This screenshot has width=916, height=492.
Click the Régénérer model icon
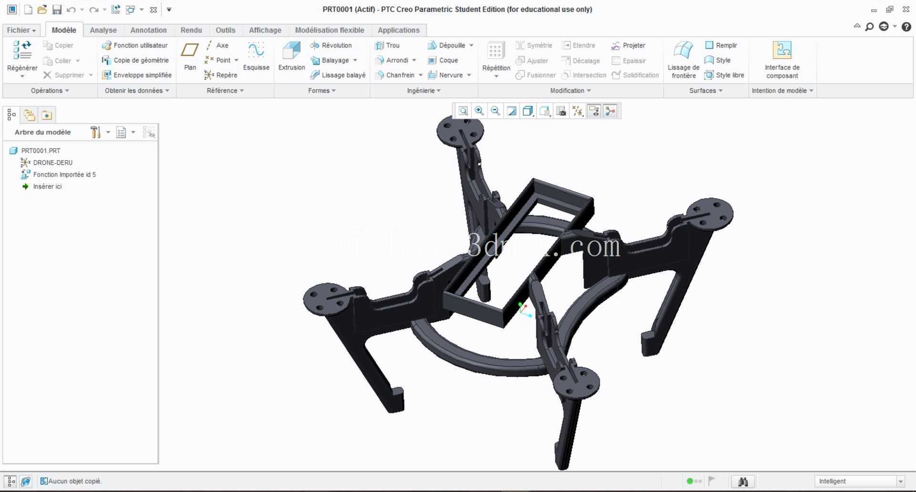click(22, 50)
